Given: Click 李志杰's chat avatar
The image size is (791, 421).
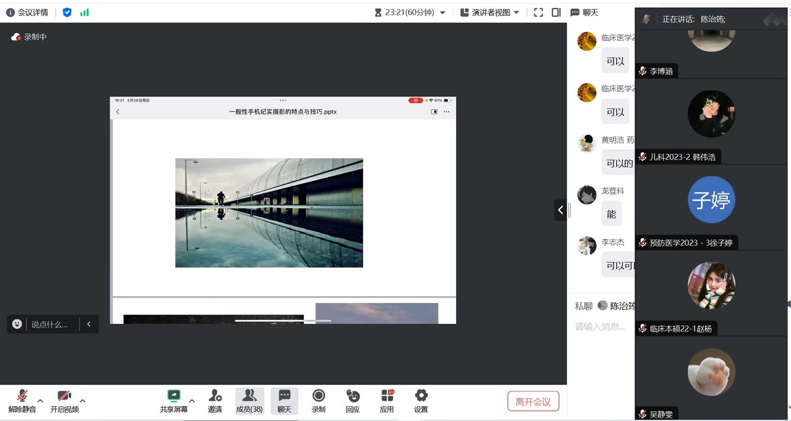Looking at the screenshot, I should [x=587, y=245].
